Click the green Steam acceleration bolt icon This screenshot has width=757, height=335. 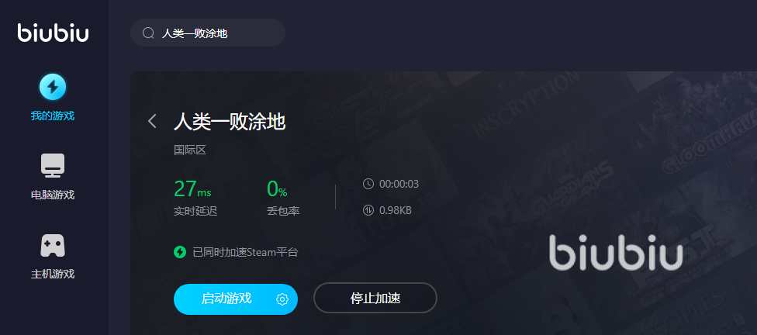180,252
